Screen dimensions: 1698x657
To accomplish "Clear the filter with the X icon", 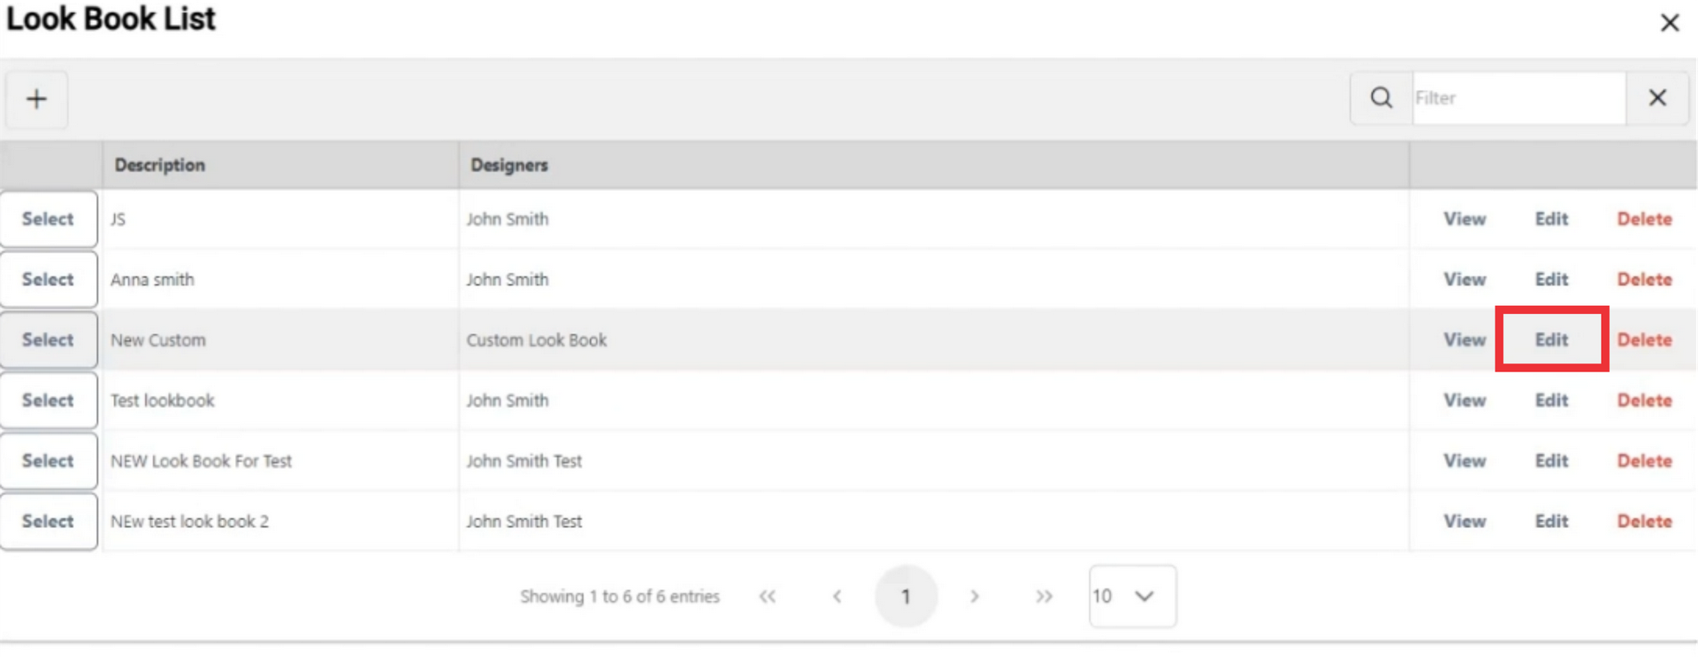I will pos(1657,98).
